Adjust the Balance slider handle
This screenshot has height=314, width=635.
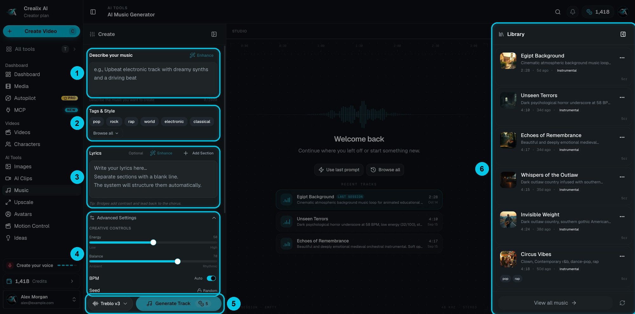(x=177, y=261)
